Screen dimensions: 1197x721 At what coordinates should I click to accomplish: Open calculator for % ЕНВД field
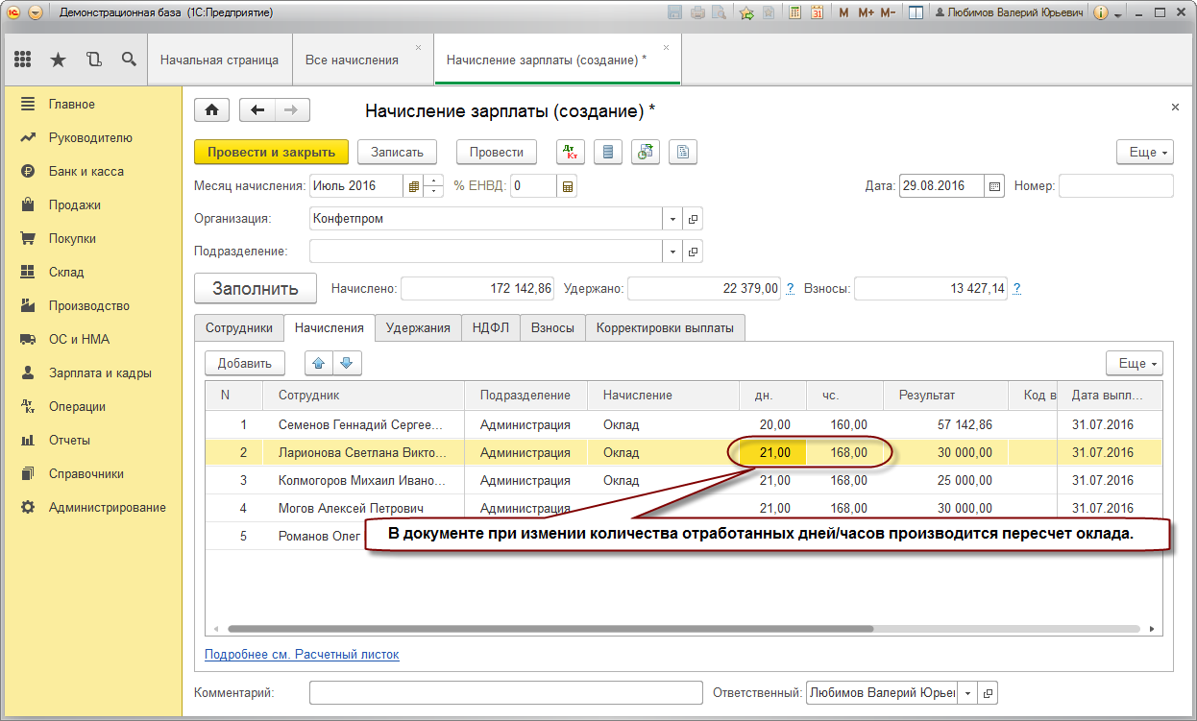568,186
